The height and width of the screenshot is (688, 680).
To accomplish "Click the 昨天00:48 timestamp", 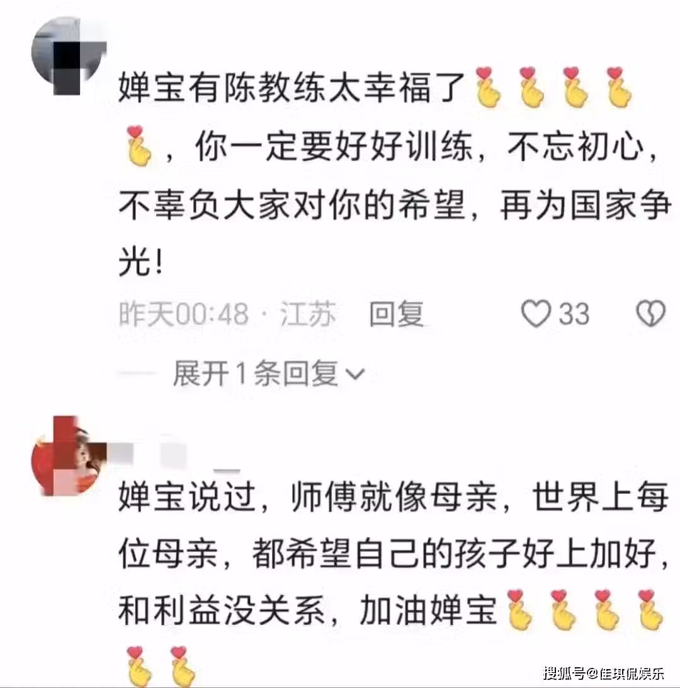I will pos(184,314).
